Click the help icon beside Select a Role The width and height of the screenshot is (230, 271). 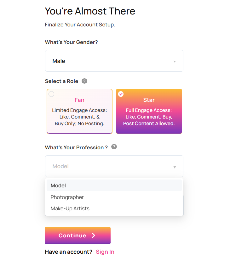click(x=84, y=81)
